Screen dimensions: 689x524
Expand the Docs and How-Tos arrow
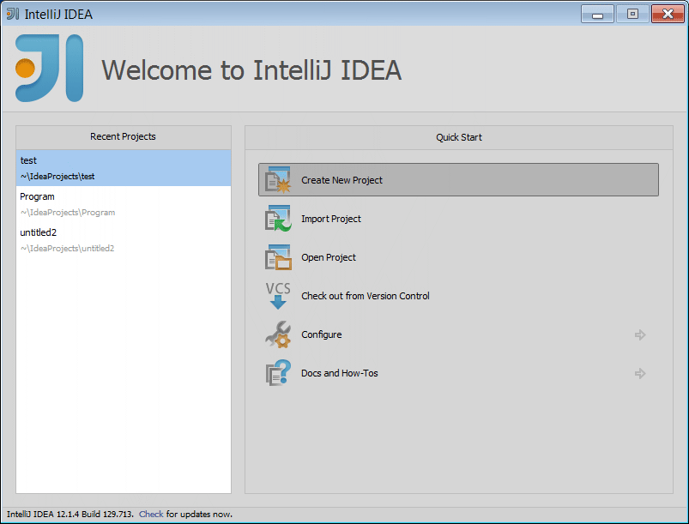[640, 373]
